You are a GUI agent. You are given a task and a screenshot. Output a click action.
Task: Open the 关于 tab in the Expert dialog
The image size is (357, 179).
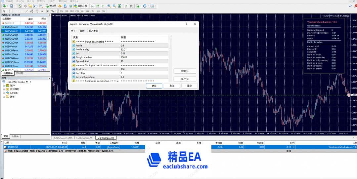pos(73,31)
